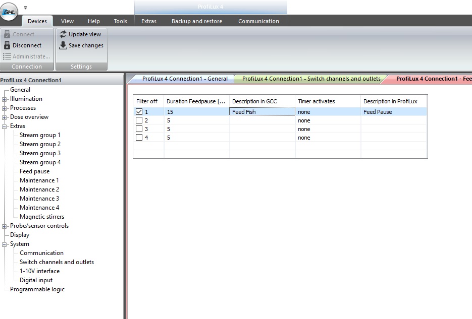
Task: Click Save changes button text
Action: tap(86, 45)
